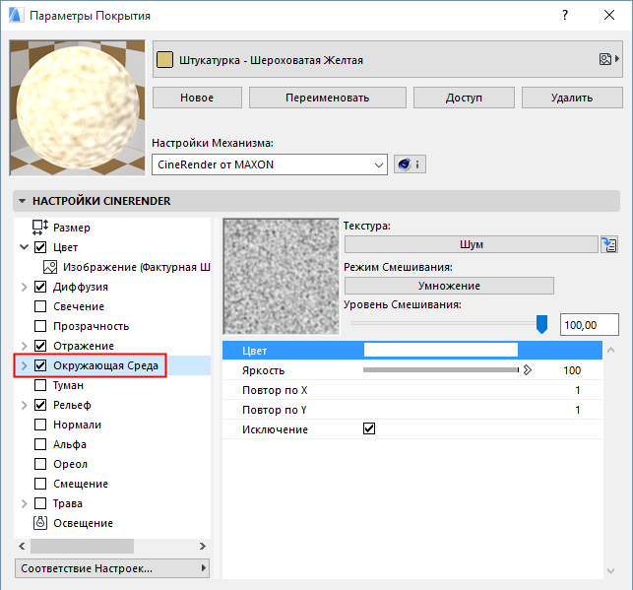Enable the Нормали checkbox
The width and height of the screenshot is (633, 590).
pyautogui.click(x=40, y=425)
